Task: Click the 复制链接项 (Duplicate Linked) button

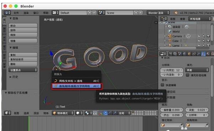Action: point(23,59)
